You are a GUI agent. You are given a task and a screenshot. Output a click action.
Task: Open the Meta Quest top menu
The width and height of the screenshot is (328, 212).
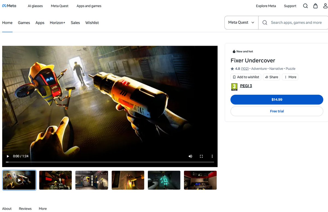click(60, 6)
